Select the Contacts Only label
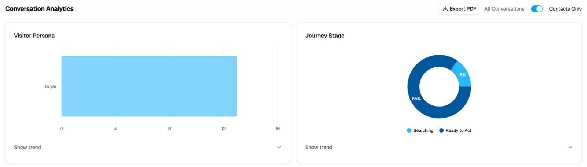This screenshot has width=587, height=167. pyautogui.click(x=565, y=9)
